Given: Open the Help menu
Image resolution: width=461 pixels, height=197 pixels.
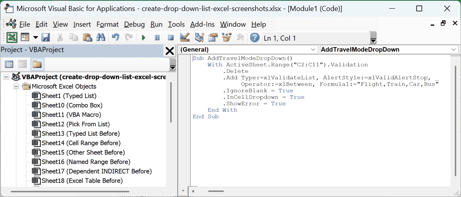Looking at the screenshot, I should pyautogui.click(x=259, y=24).
